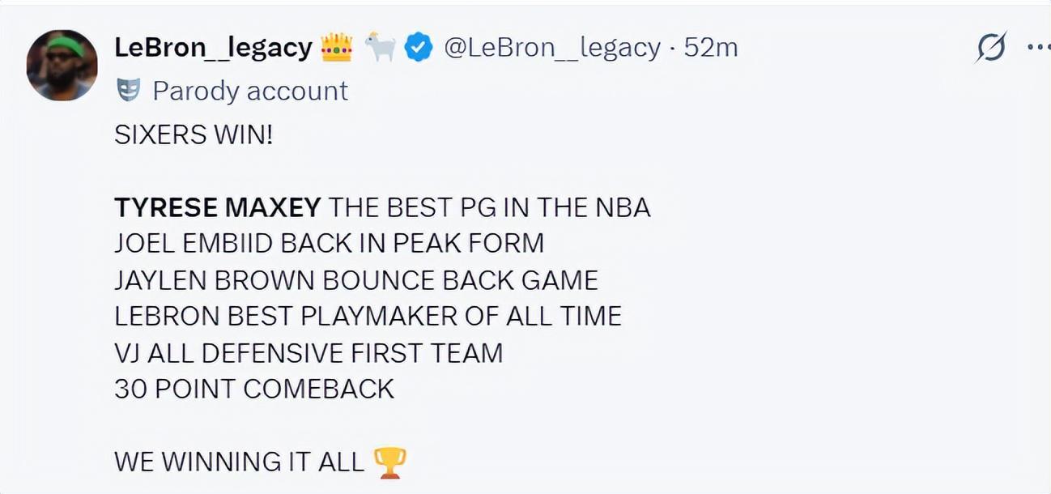
Task: Open the LeBron__legacy profile avatar
Action: (62, 65)
